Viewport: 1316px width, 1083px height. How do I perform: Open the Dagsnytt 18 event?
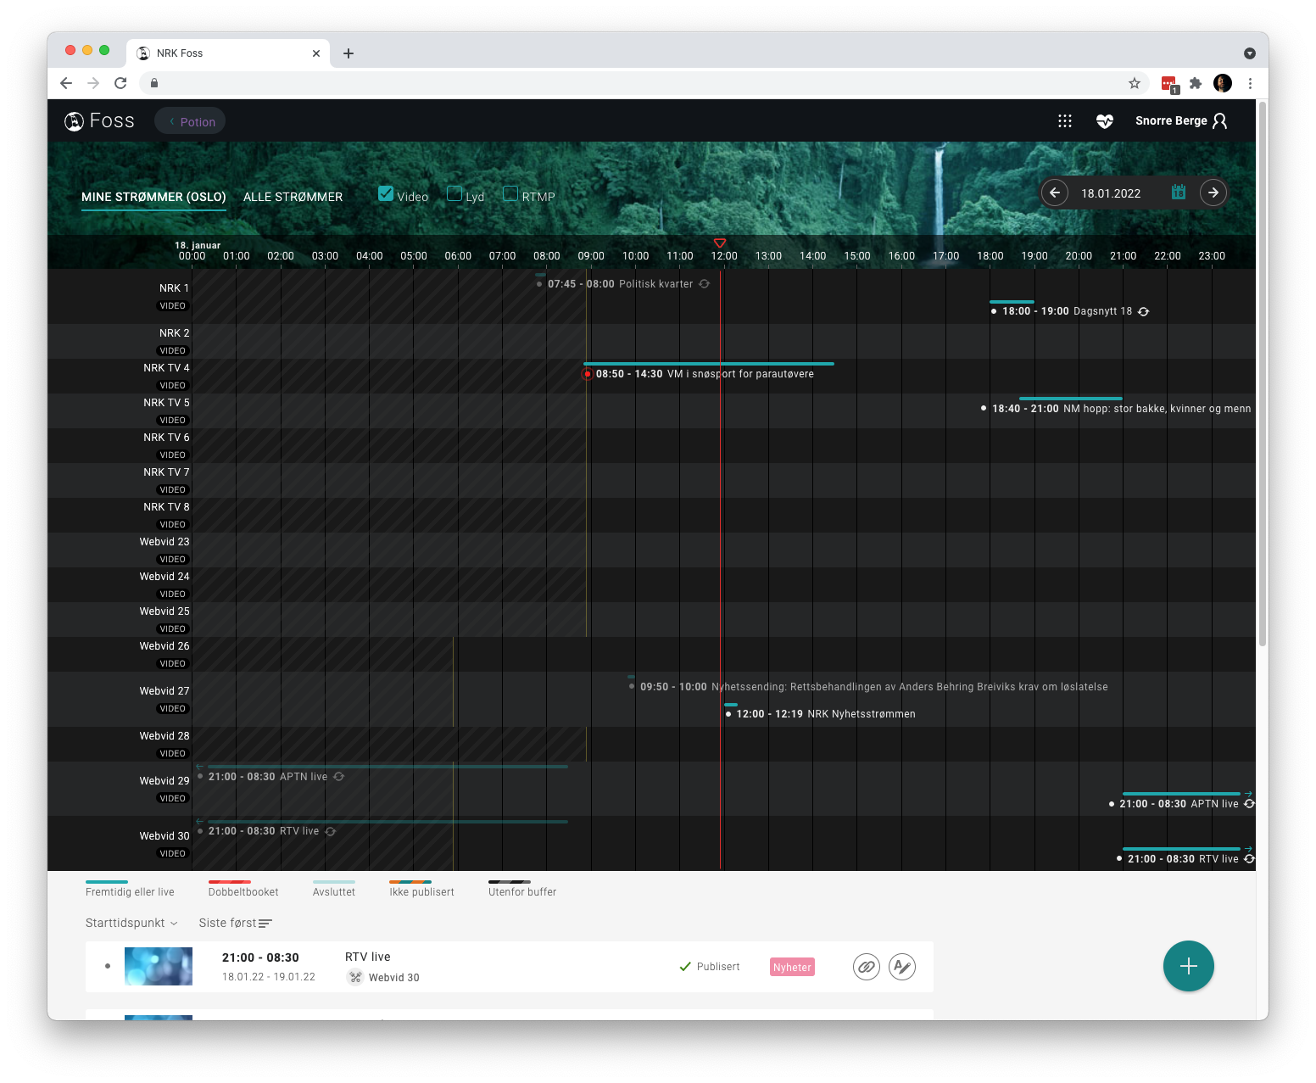[1067, 311]
